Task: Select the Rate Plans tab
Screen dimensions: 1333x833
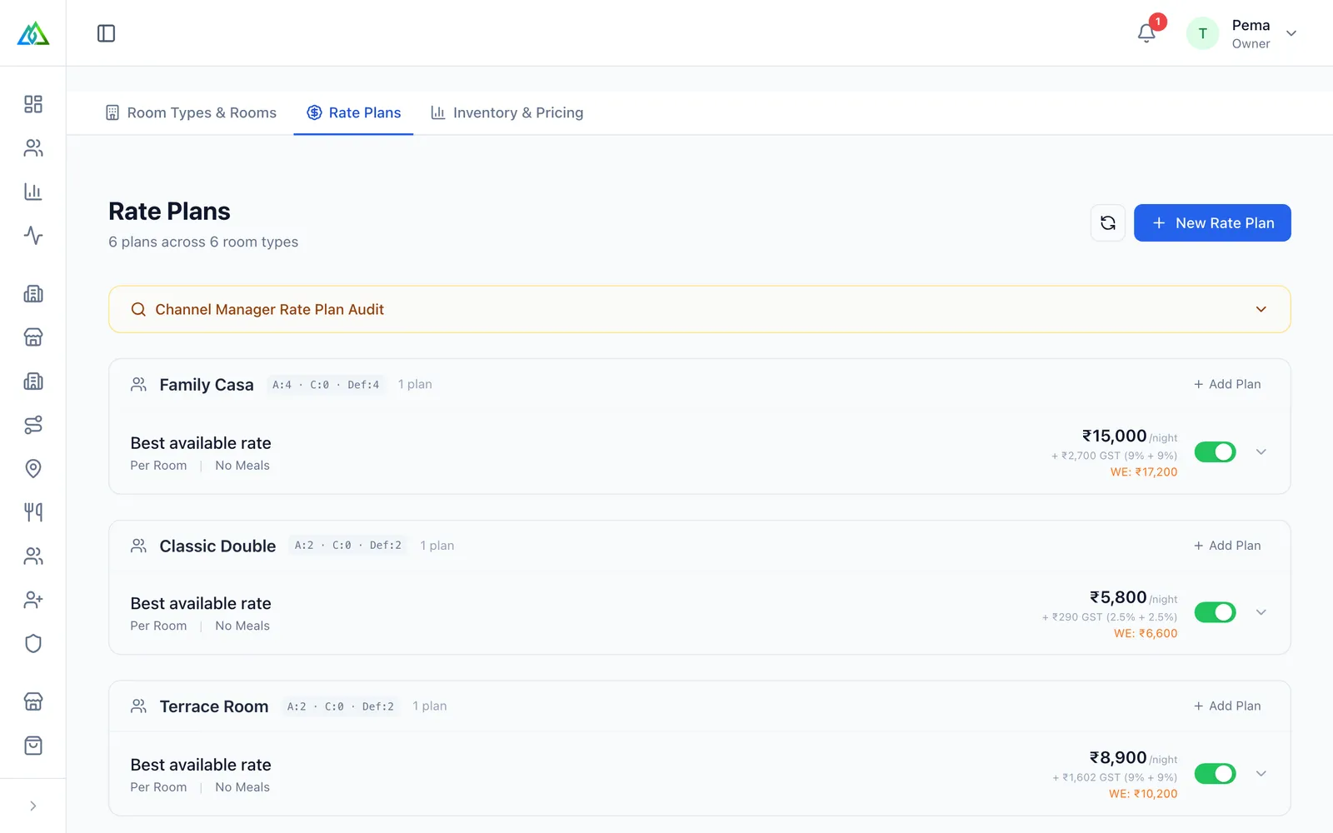Action: pos(353,112)
